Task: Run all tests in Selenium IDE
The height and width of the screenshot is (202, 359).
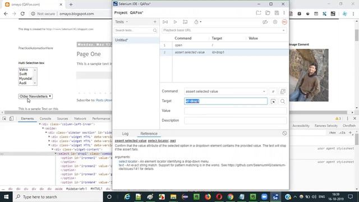Action: coord(165,22)
